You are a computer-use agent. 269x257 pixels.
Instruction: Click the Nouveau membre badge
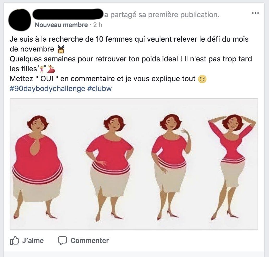pos(61,25)
